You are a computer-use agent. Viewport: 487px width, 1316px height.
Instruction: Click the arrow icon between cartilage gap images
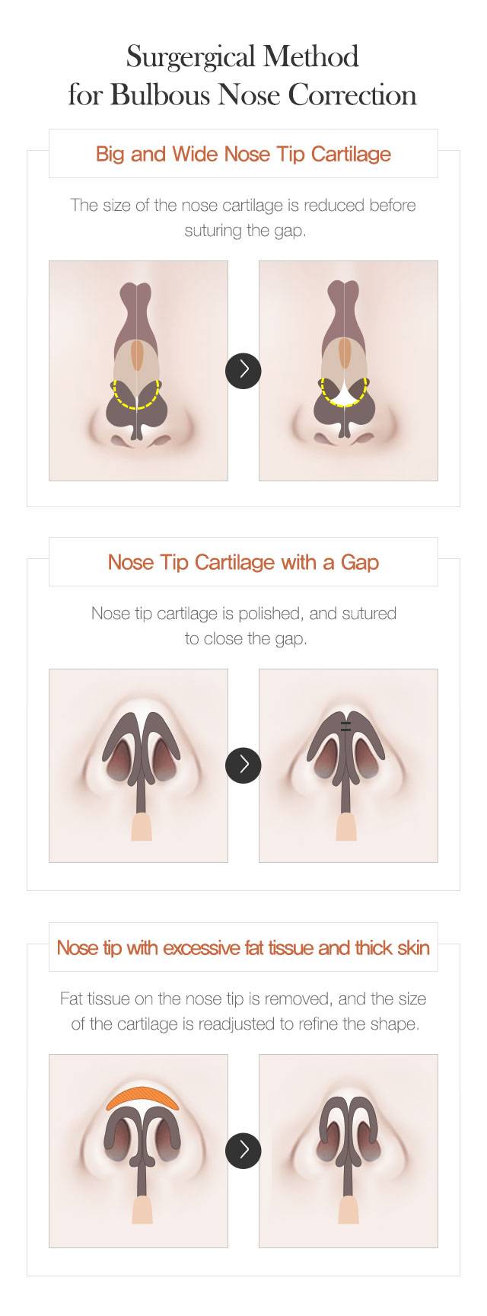coord(243,765)
